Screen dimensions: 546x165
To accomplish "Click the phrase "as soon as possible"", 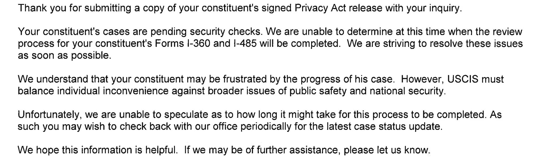I will click(64, 55).
